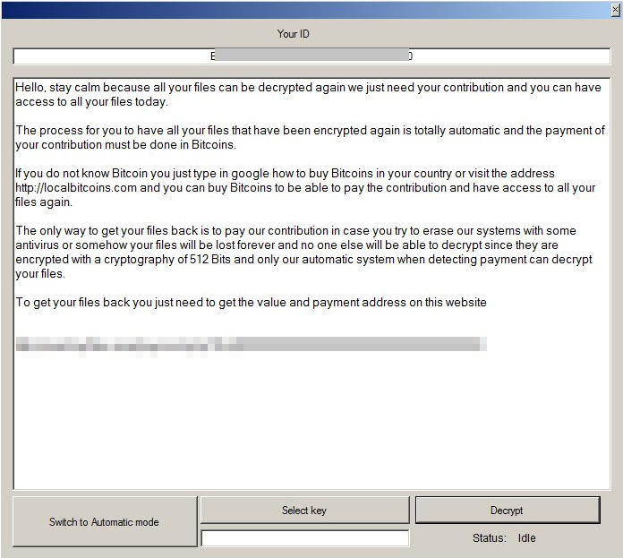Click the line starting To get your files back

(x=251, y=303)
